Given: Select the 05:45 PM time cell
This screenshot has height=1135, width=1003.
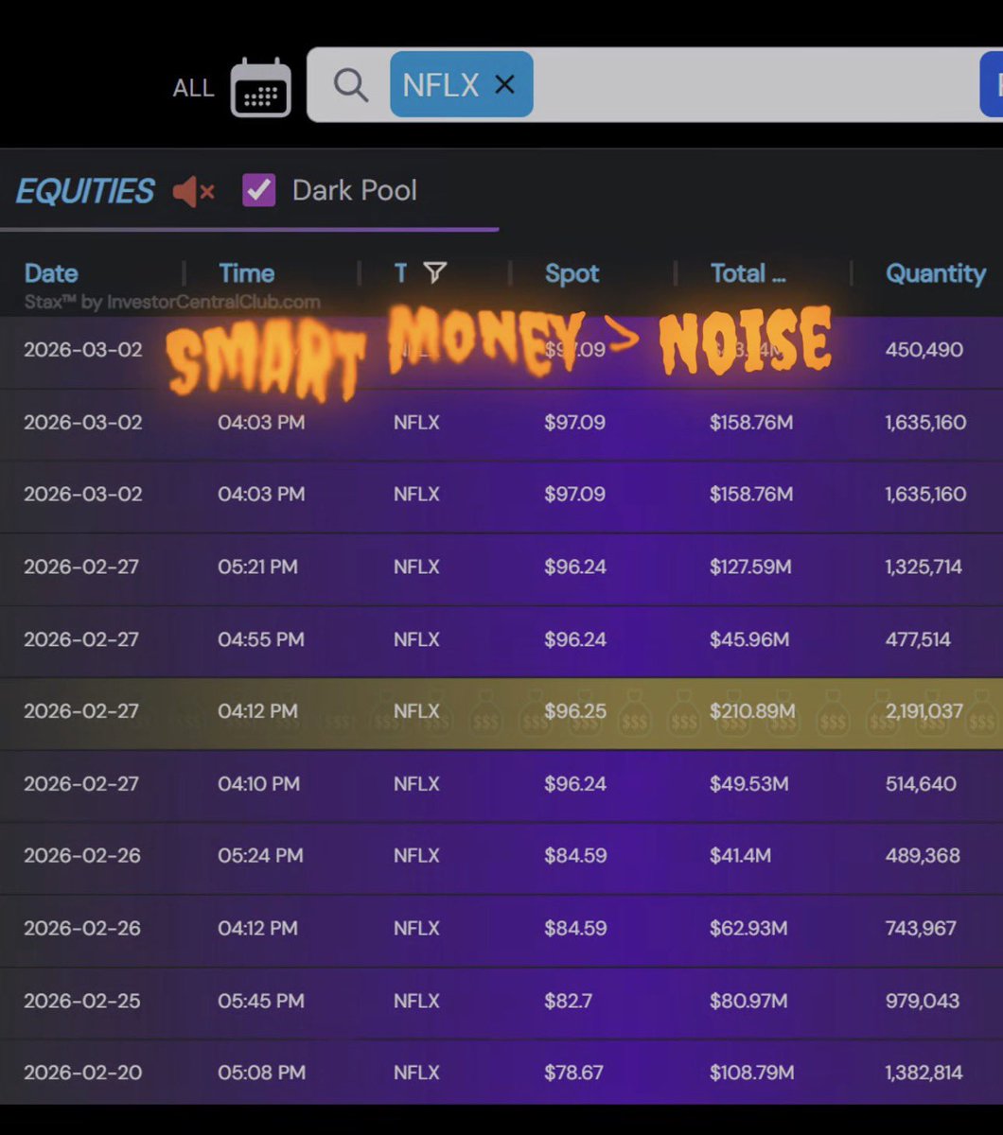Looking at the screenshot, I should 261,1000.
